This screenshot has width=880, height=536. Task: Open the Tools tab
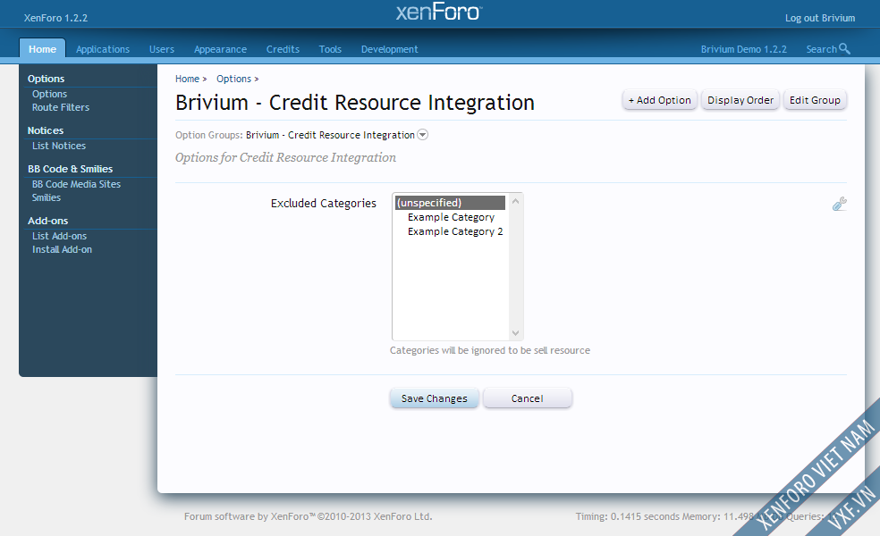[330, 49]
